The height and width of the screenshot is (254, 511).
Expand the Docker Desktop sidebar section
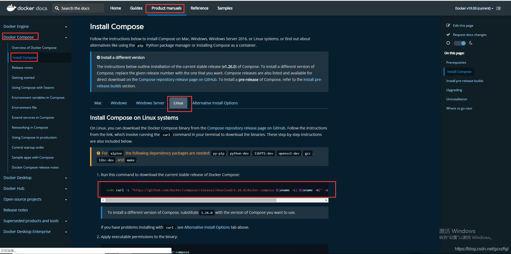pyautogui.click(x=66, y=178)
